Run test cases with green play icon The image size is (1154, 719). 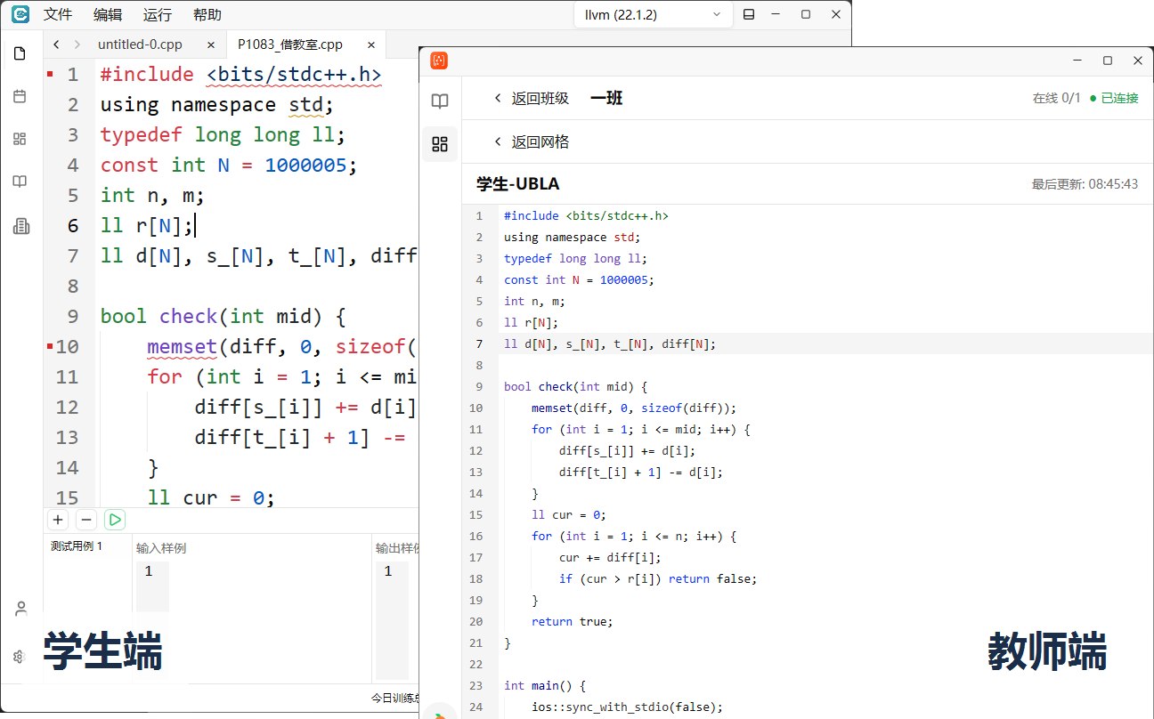[114, 520]
